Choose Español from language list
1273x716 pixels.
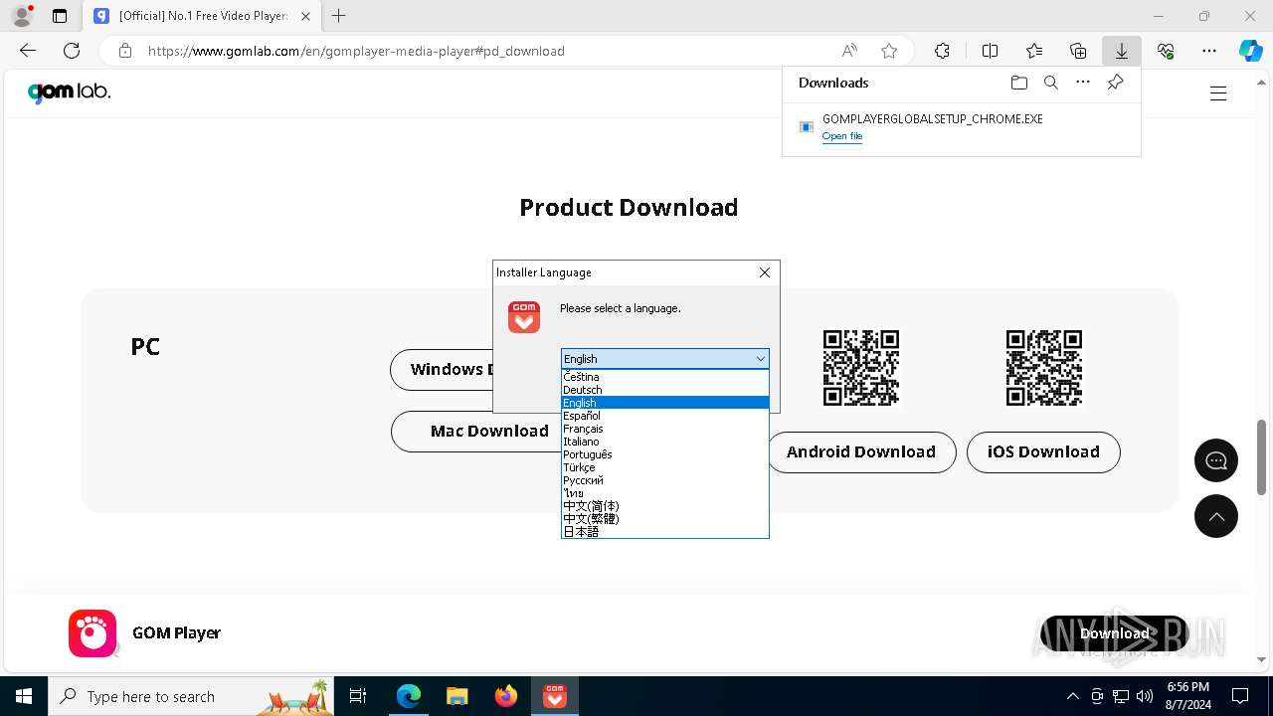[x=664, y=416]
